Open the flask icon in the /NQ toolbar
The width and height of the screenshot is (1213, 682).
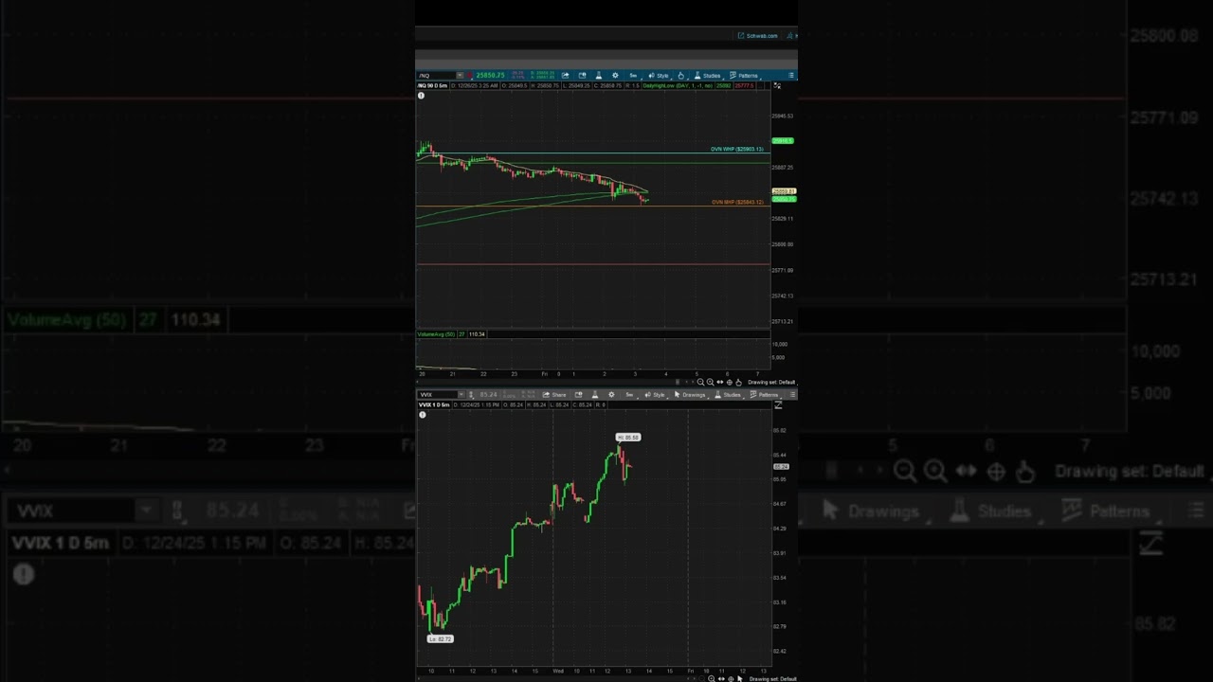598,76
